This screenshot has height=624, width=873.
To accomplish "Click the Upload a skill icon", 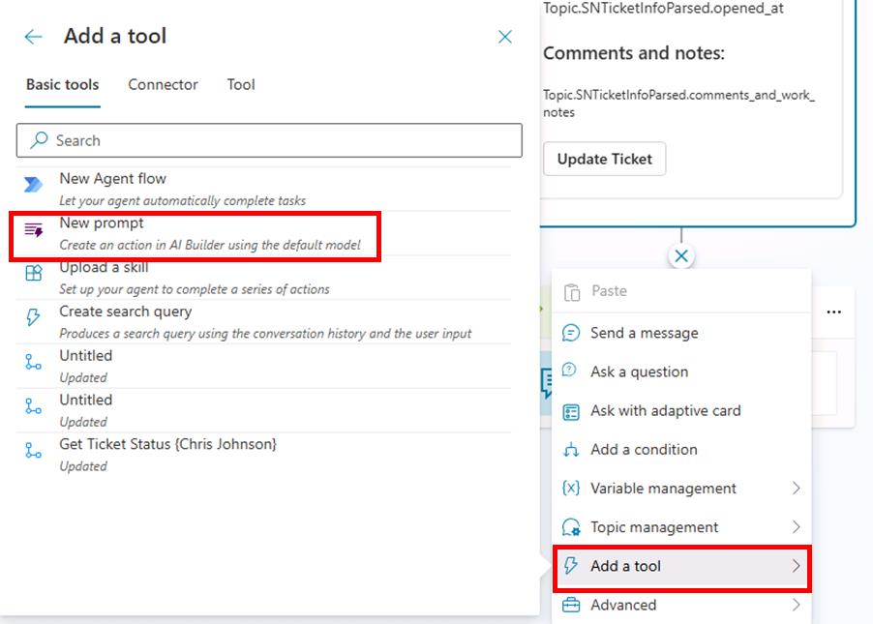I will coord(34,274).
